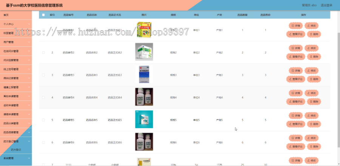The width and height of the screenshot is (340, 166).
Task: Click 修改 for the row 药品编号6
Action: pos(311,138)
